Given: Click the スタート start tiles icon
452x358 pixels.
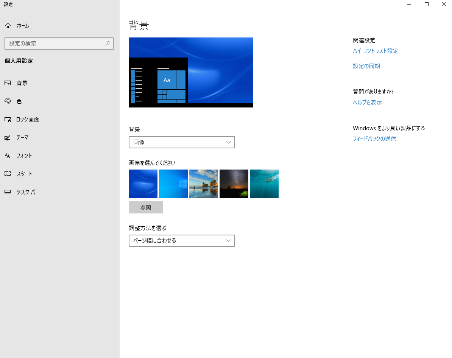Looking at the screenshot, I should 8,174.
